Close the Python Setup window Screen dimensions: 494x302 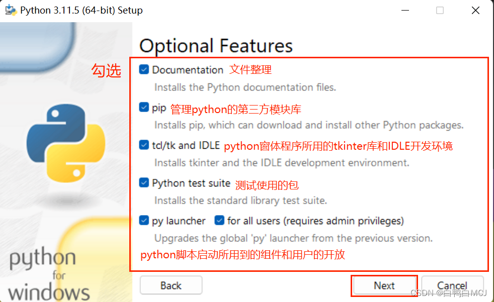(475, 11)
